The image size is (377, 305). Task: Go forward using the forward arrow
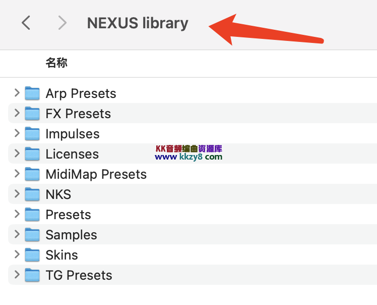[x=62, y=23]
